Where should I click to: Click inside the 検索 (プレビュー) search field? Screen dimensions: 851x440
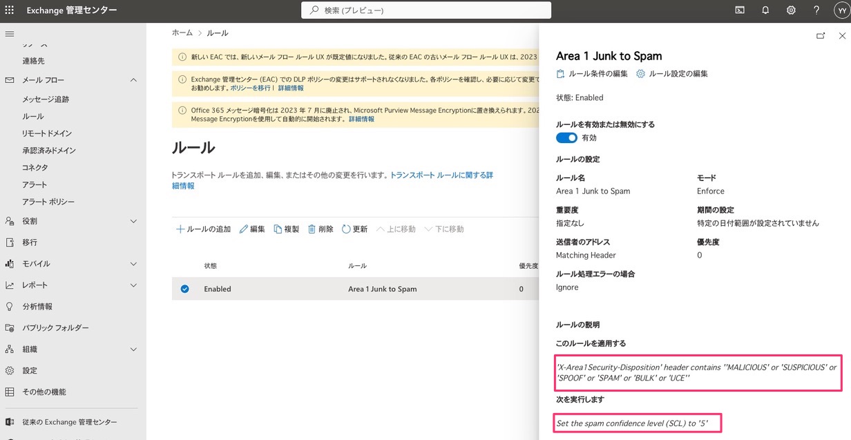pos(425,10)
